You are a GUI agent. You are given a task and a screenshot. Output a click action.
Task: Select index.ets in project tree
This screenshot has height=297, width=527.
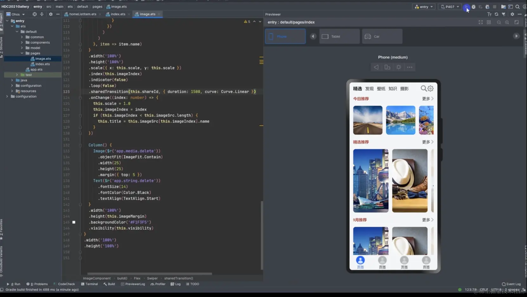[40, 64]
